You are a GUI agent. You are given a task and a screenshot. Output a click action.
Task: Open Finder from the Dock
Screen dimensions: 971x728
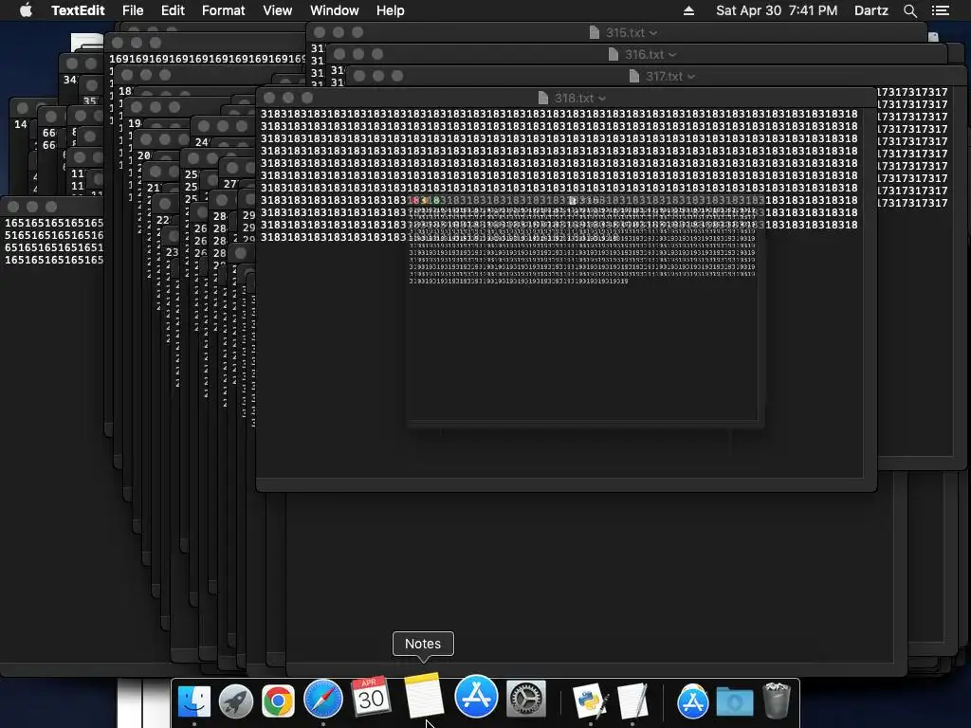193,701
